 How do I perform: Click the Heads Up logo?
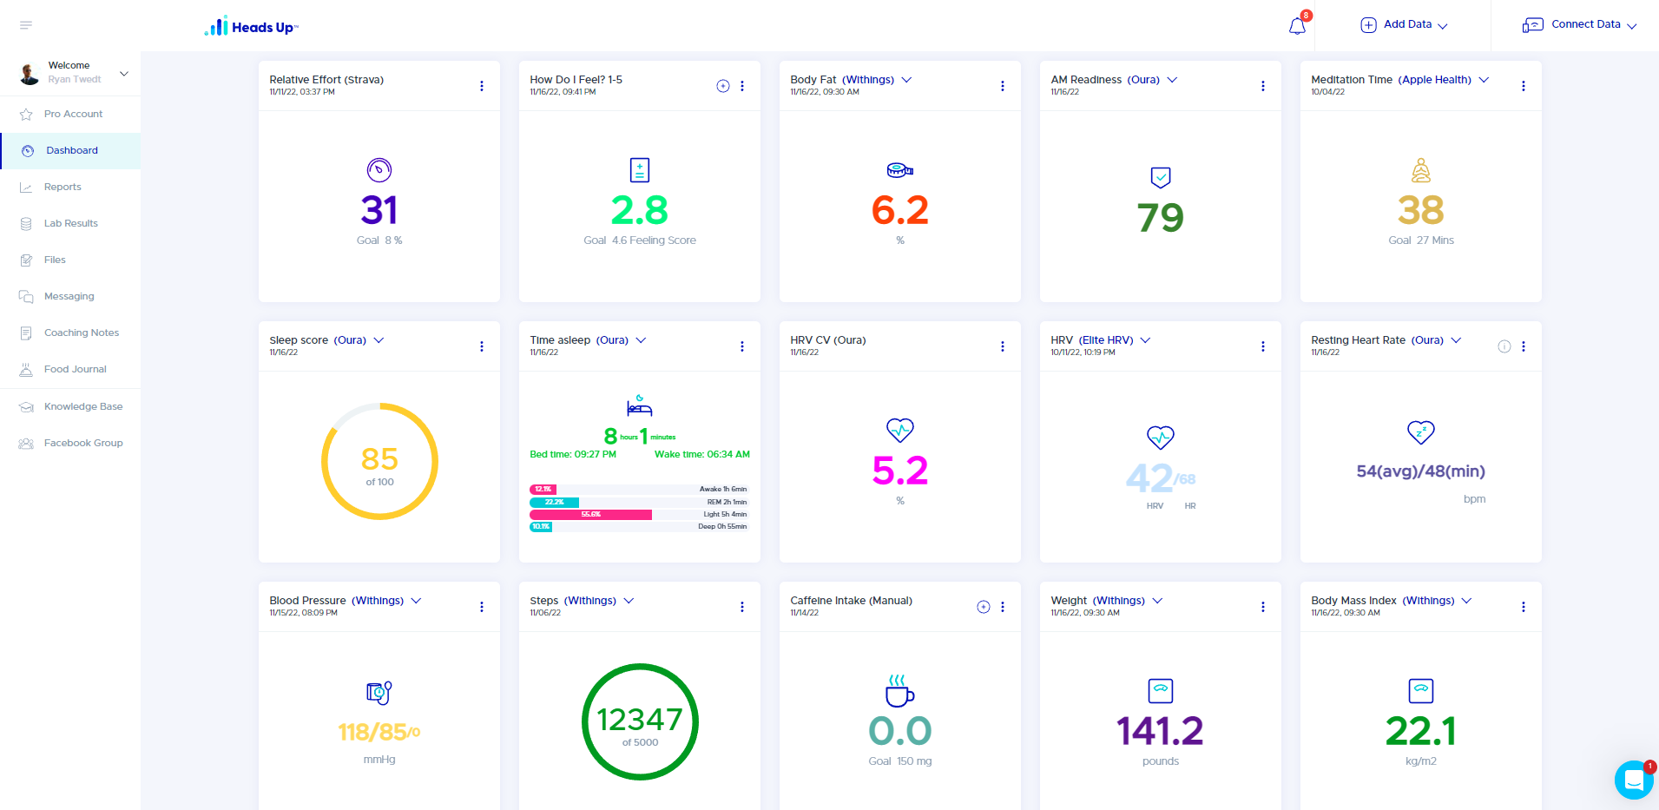point(252,26)
